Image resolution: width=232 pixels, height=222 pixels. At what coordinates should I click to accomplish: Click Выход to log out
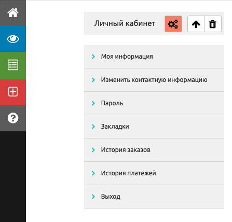[154, 197]
